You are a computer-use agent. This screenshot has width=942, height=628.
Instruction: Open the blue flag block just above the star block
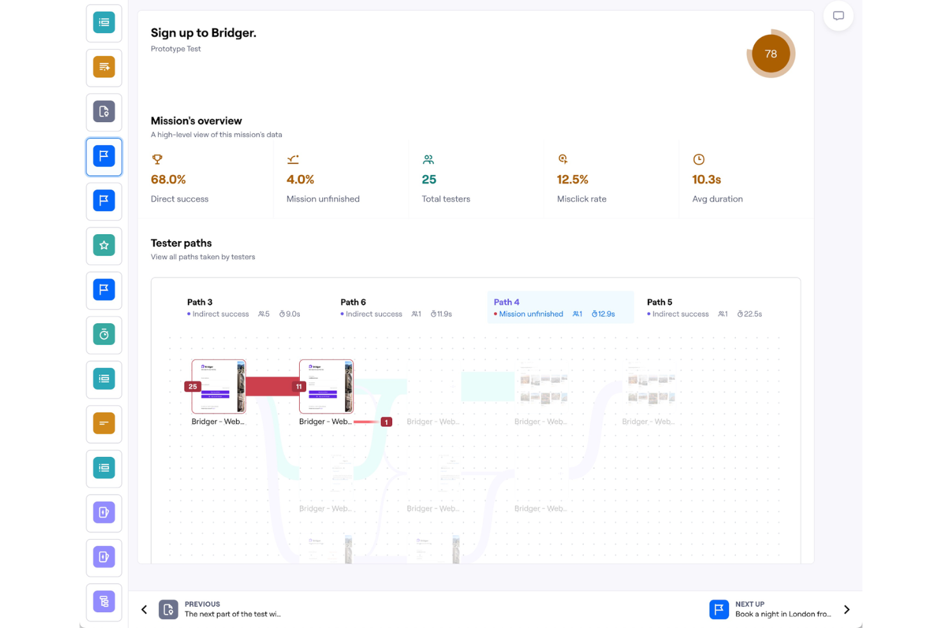[x=104, y=200]
